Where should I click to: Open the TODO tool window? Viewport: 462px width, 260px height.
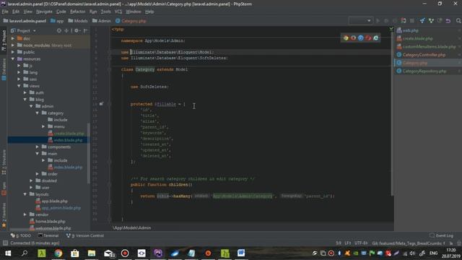pos(21,235)
